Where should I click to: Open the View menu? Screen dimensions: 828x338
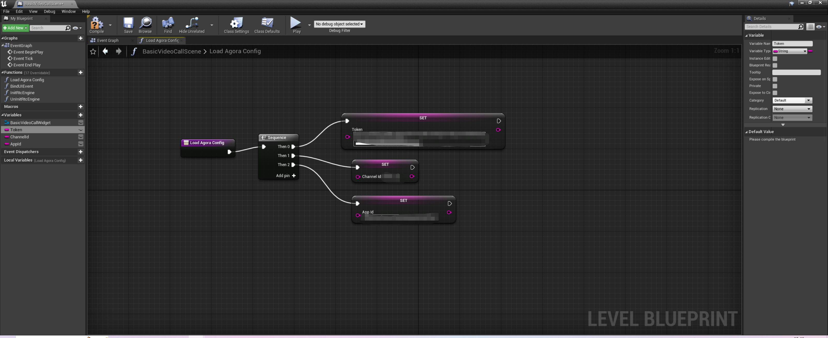33,11
